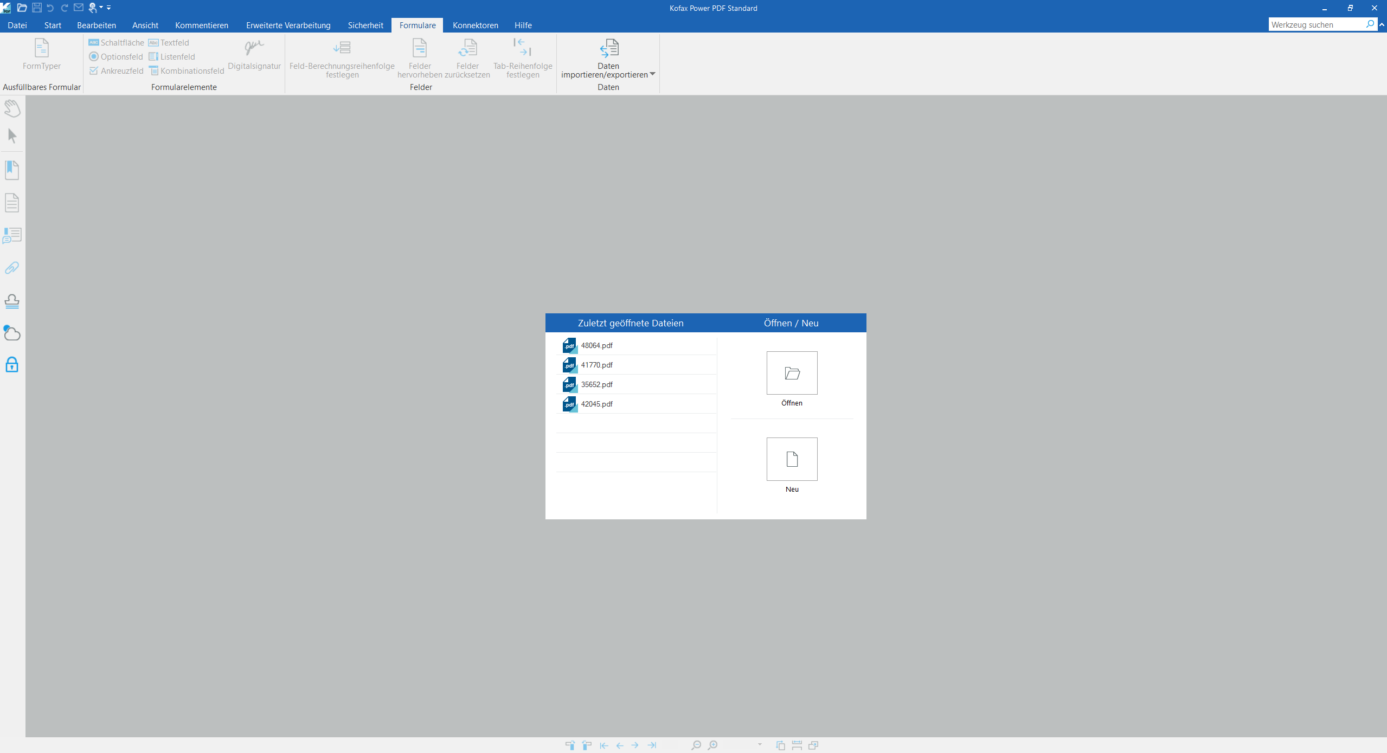This screenshot has height=753, width=1387.
Task: Select the Hand tool in sidebar
Action: [x=12, y=108]
